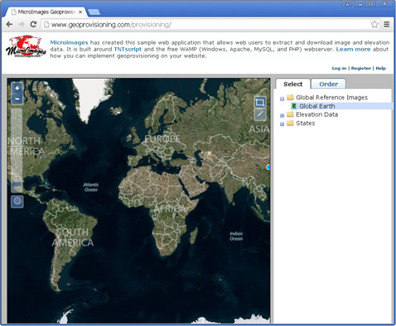Click the EUROPE label on the map
The image size is (396, 326).
coord(162,139)
